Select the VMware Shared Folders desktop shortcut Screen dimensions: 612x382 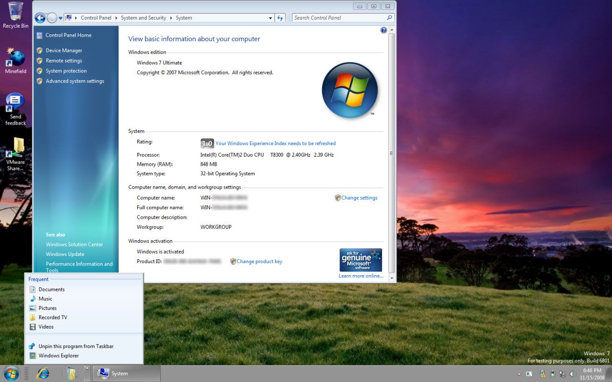[x=16, y=154]
